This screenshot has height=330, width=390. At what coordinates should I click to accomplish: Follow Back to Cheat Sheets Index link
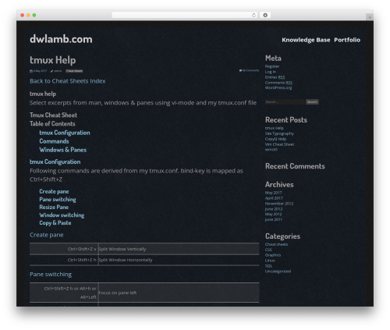tap(68, 81)
